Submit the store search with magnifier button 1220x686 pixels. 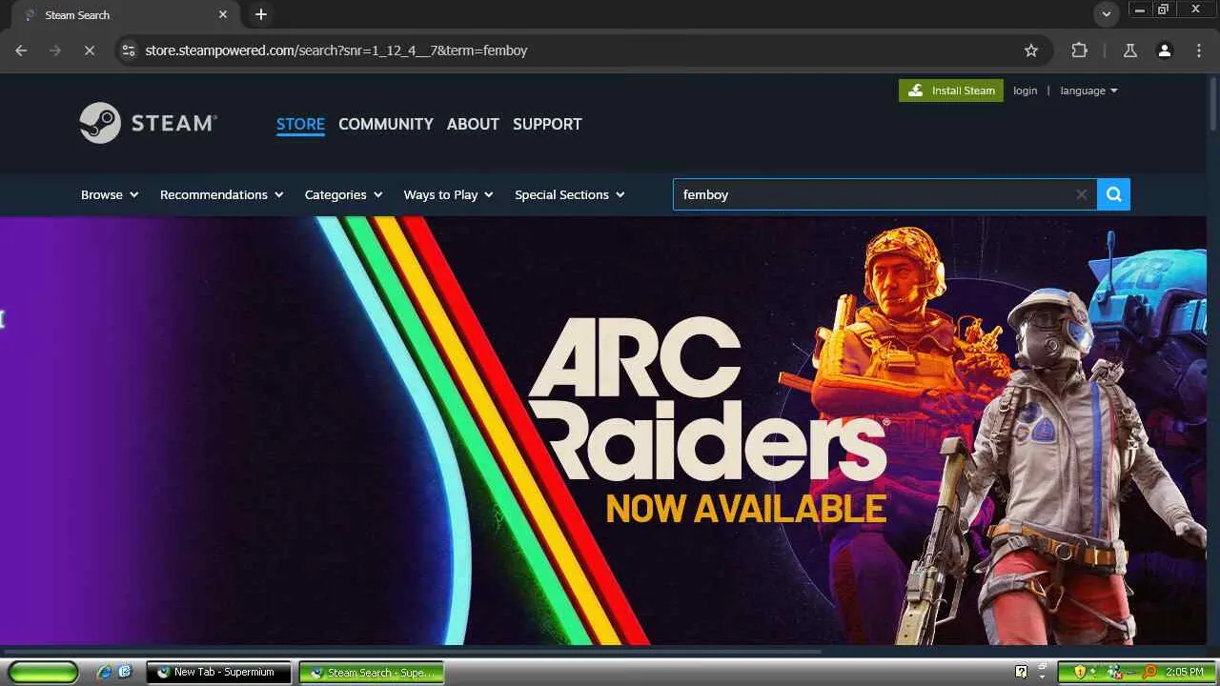[1113, 194]
